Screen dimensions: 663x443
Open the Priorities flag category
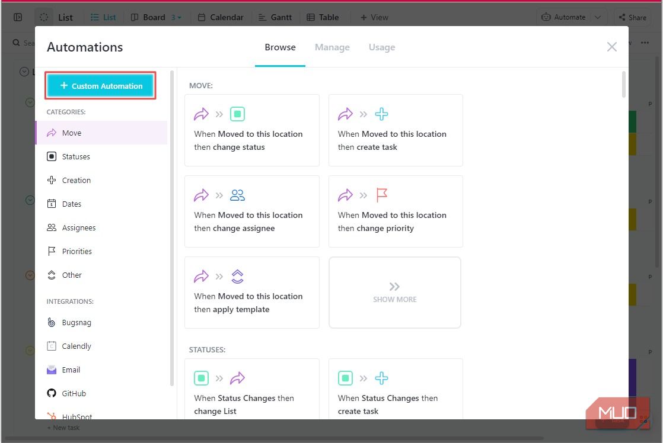(52, 251)
